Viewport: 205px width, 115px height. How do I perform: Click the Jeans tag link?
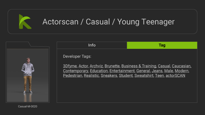[157, 71]
